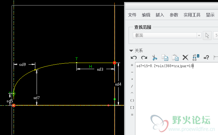
Task: Click the sd7=15+0.2*sin relation text
Action: click(165, 66)
